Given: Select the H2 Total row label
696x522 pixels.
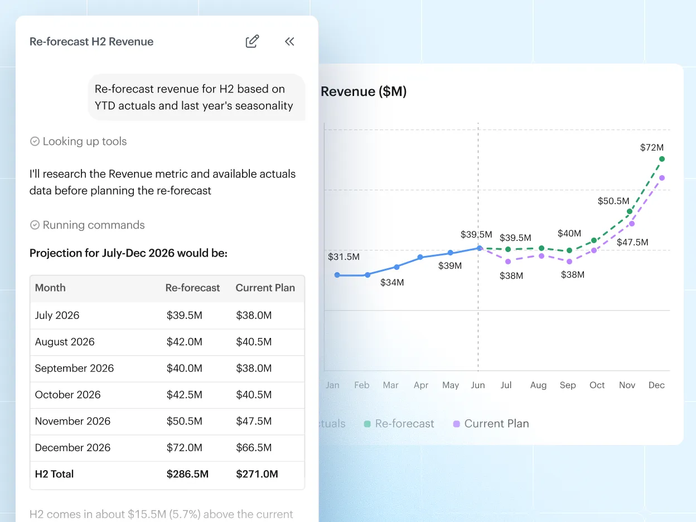Looking at the screenshot, I should 54,474.
